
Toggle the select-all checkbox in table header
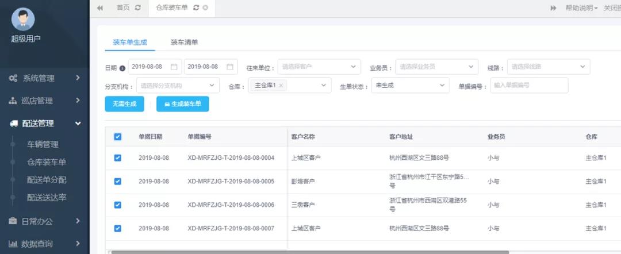pos(118,137)
